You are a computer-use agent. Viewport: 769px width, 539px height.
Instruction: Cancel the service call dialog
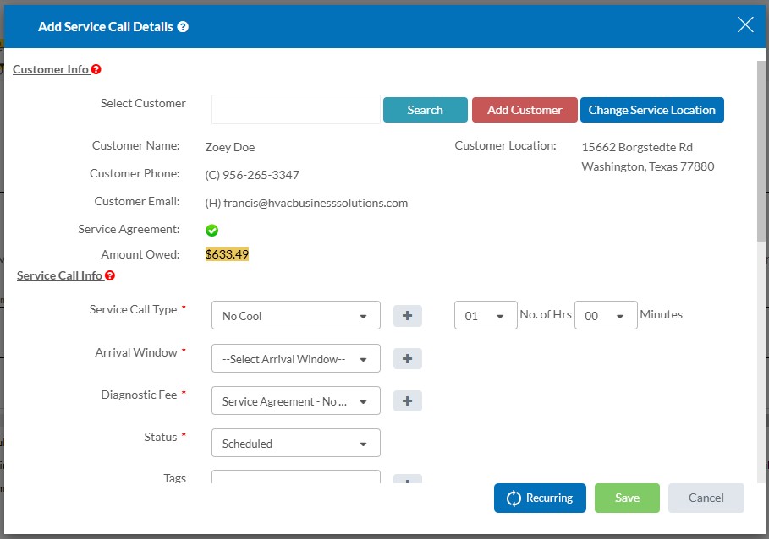click(706, 498)
